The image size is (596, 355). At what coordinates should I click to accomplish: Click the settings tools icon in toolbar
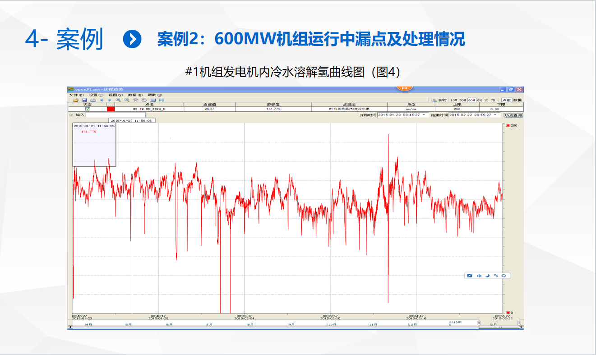click(135, 100)
